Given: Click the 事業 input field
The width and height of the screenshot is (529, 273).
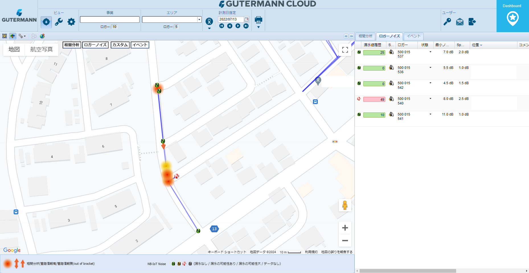Looking at the screenshot, I should point(110,19).
